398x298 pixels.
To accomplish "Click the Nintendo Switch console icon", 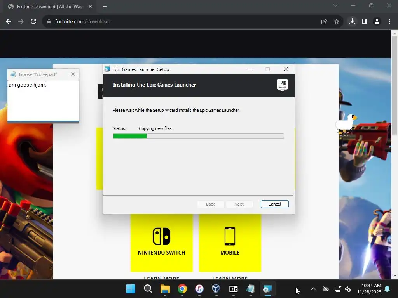I will coord(161,236).
